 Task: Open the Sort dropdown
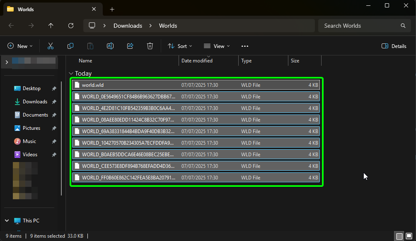(179, 46)
